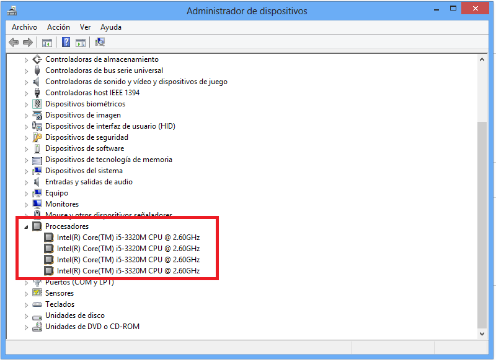The width and height of the screenshot is (496, 360).
Task: Click the fingerprint icon of Dispositivos biométricos
Action: coord(37,104)
